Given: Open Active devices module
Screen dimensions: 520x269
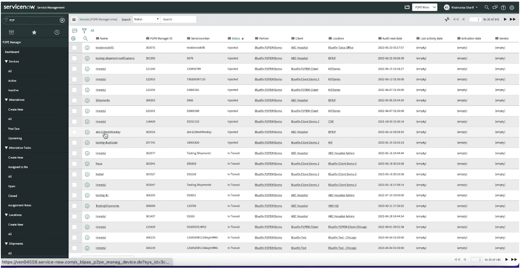Looking at the screenshot, I should click(x=12, y=81).
